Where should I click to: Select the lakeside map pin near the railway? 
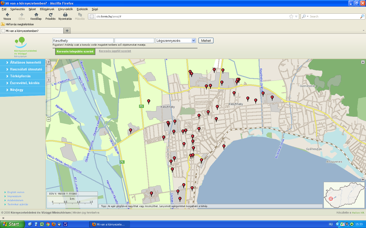coord(224,146)
